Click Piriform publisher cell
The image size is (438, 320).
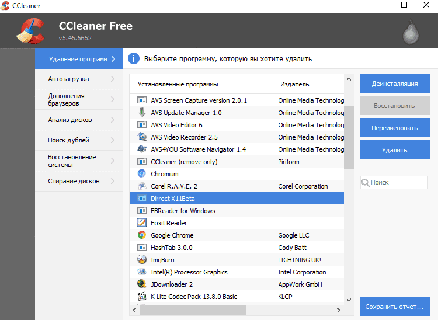(x=288, y=162)
